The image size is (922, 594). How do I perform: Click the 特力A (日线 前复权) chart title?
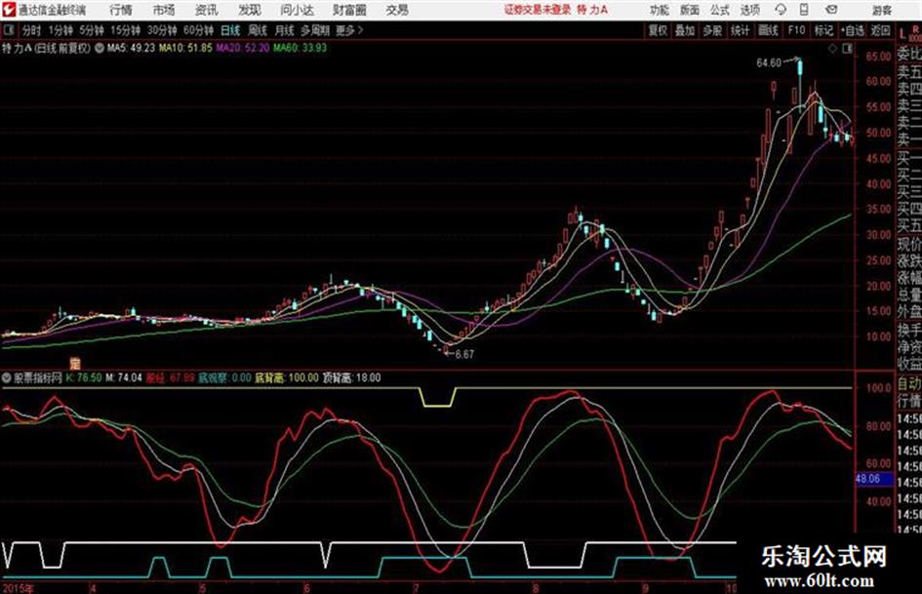click(46, 48)
